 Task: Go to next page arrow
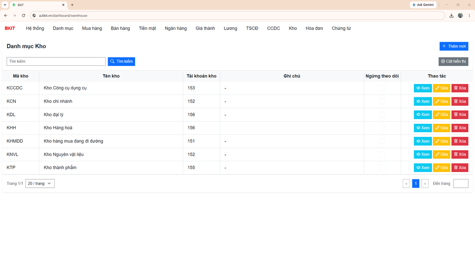tap(425, 184)
